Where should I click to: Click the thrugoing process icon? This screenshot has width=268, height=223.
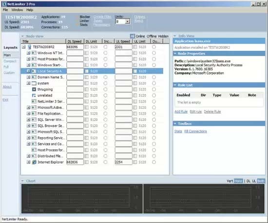point(34,89)
